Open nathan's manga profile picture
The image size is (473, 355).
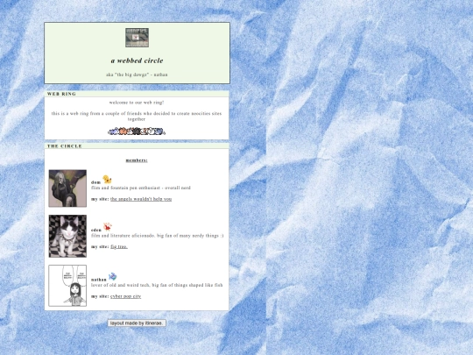(67, 286)
